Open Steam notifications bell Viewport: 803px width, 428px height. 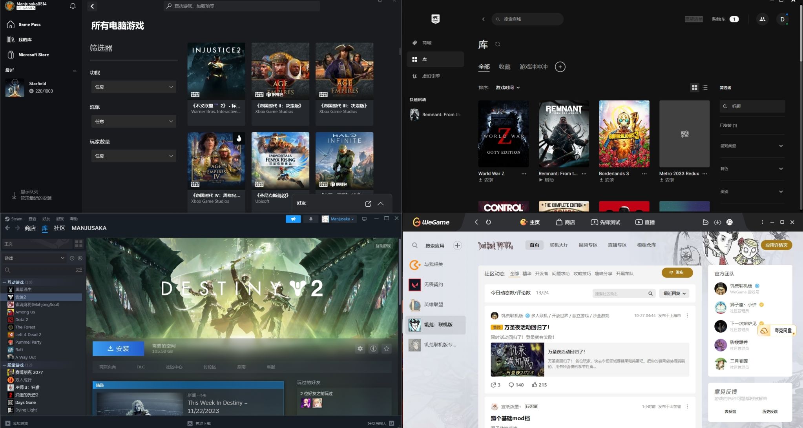(x=311, y=219)
